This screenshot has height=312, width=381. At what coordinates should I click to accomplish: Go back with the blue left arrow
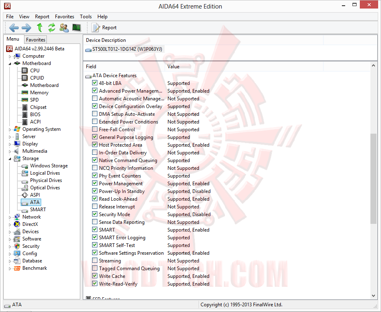(x=14, y=28)
